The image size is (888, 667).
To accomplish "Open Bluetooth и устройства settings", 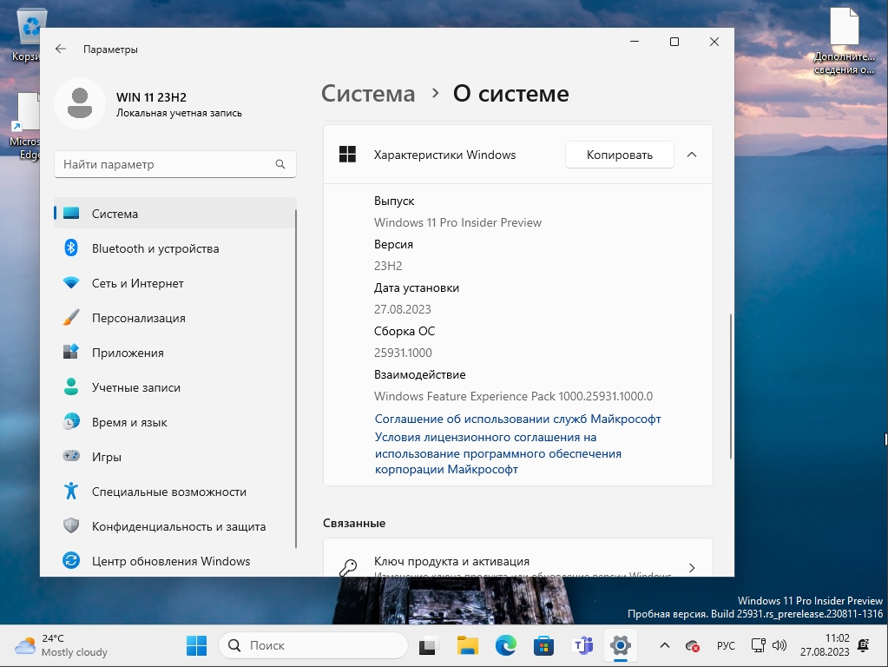I will 175,248.
